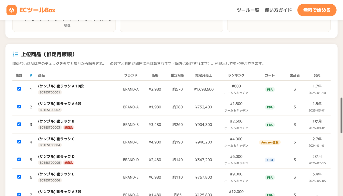Click the ECツールBox cube logo icon
Screen dimensions: 343x196
(x=12, y=10)
